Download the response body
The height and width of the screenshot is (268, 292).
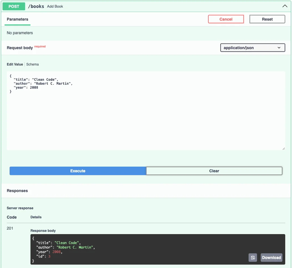[271, 258]
